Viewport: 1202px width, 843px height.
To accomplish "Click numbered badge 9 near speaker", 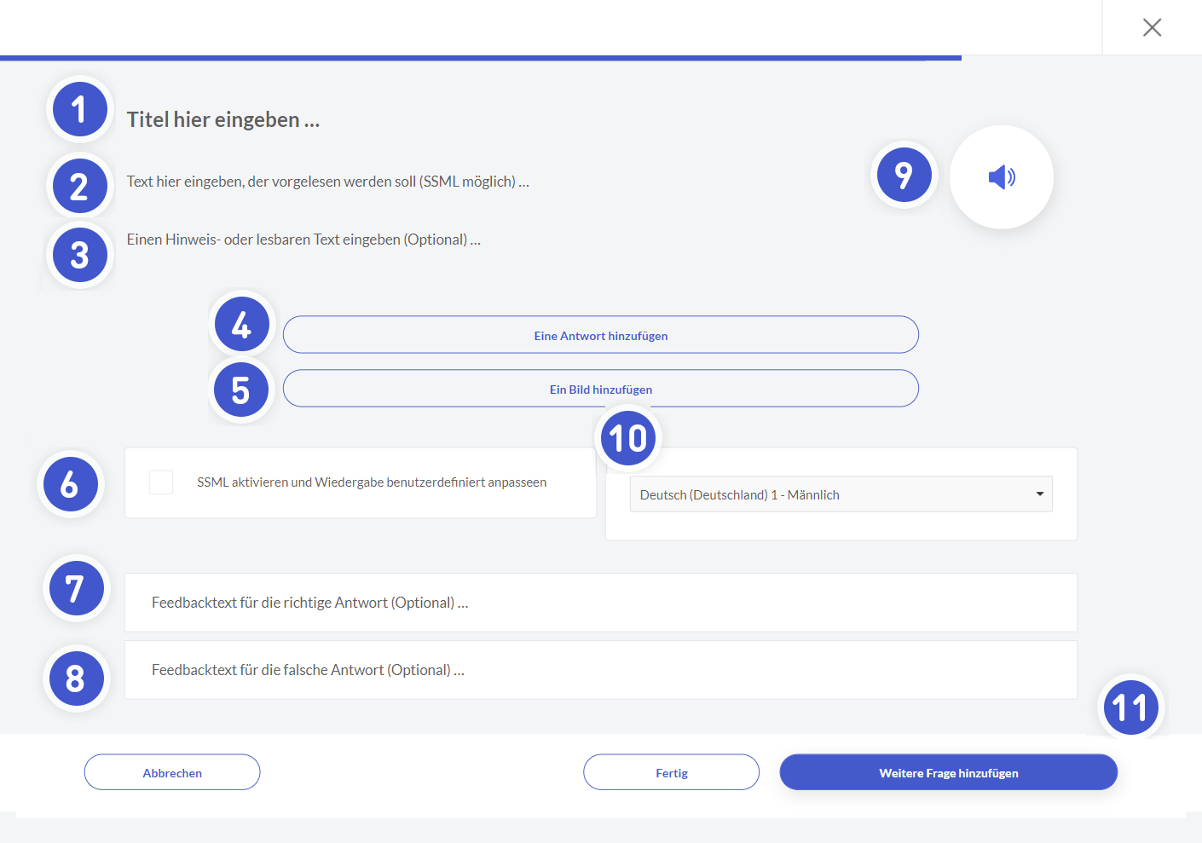I will (904, 176).
